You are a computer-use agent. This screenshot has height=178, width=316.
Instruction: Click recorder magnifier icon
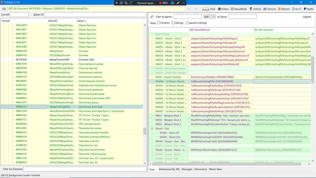coord(126,3)
